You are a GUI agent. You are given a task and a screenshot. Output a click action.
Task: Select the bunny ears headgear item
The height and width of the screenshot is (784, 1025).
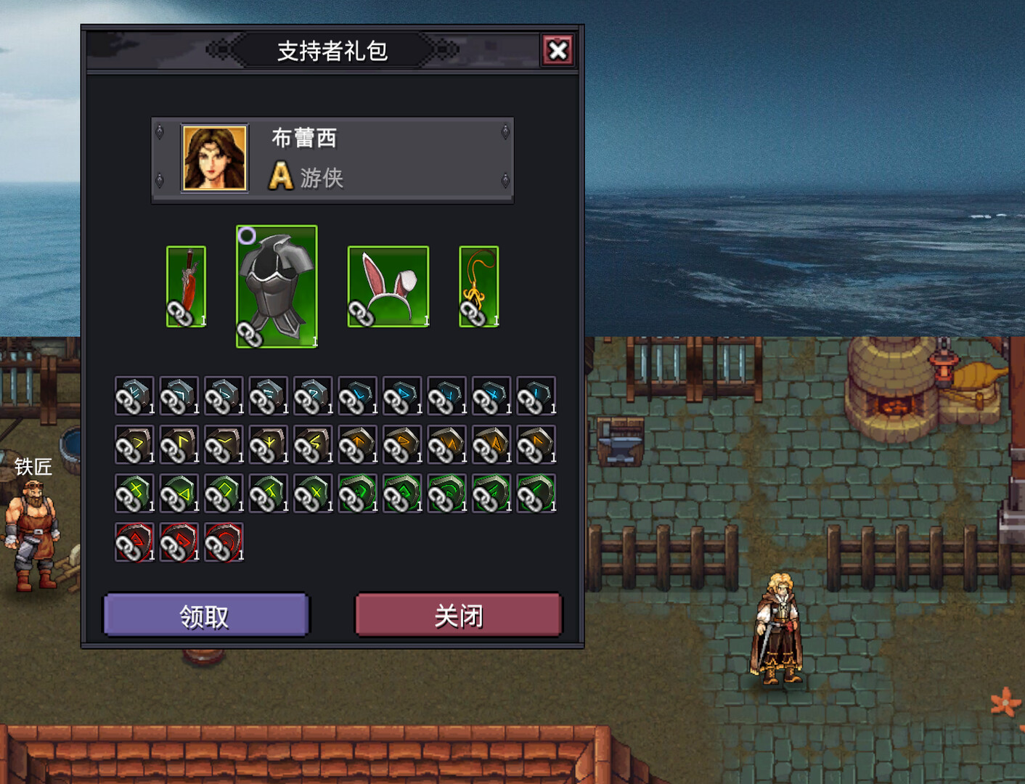[388, 287]
